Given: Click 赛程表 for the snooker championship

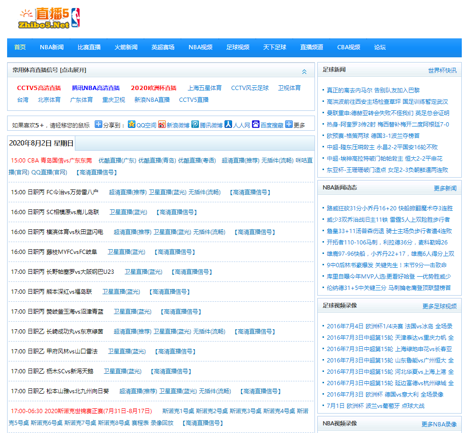Looking at the screenshot, I should point(140,423).
